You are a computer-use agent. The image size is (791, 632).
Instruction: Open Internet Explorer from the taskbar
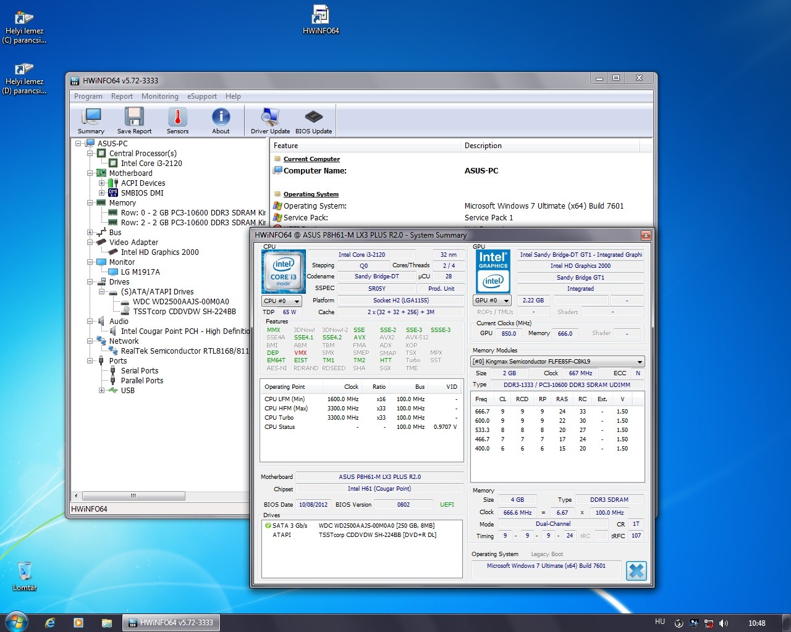pos(50,623)
